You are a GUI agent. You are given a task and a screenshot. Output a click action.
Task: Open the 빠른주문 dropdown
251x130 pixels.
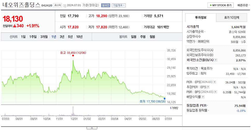pyautogui.click(x=244, y=5)
